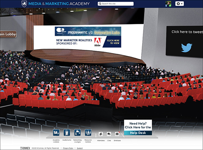Open the Resource Centers icon
Image resolution: width=203 pixels, height=150 pixels.
point(88,132)
